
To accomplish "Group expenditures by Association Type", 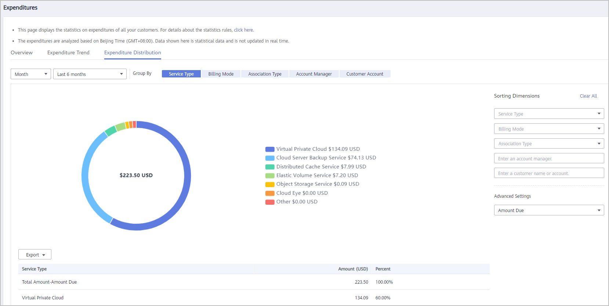I will coord(265,74).
